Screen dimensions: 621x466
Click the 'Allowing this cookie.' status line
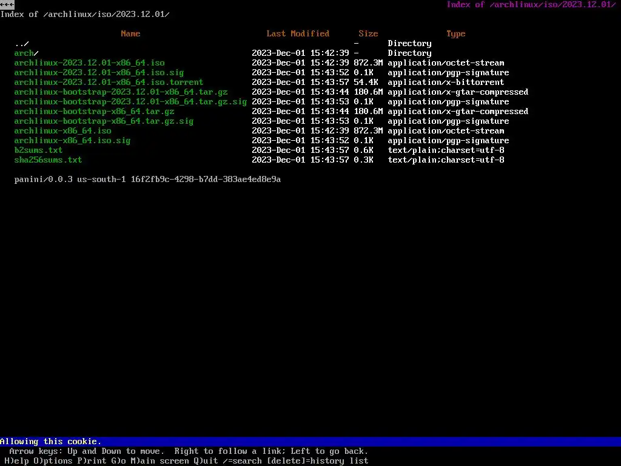51,442
